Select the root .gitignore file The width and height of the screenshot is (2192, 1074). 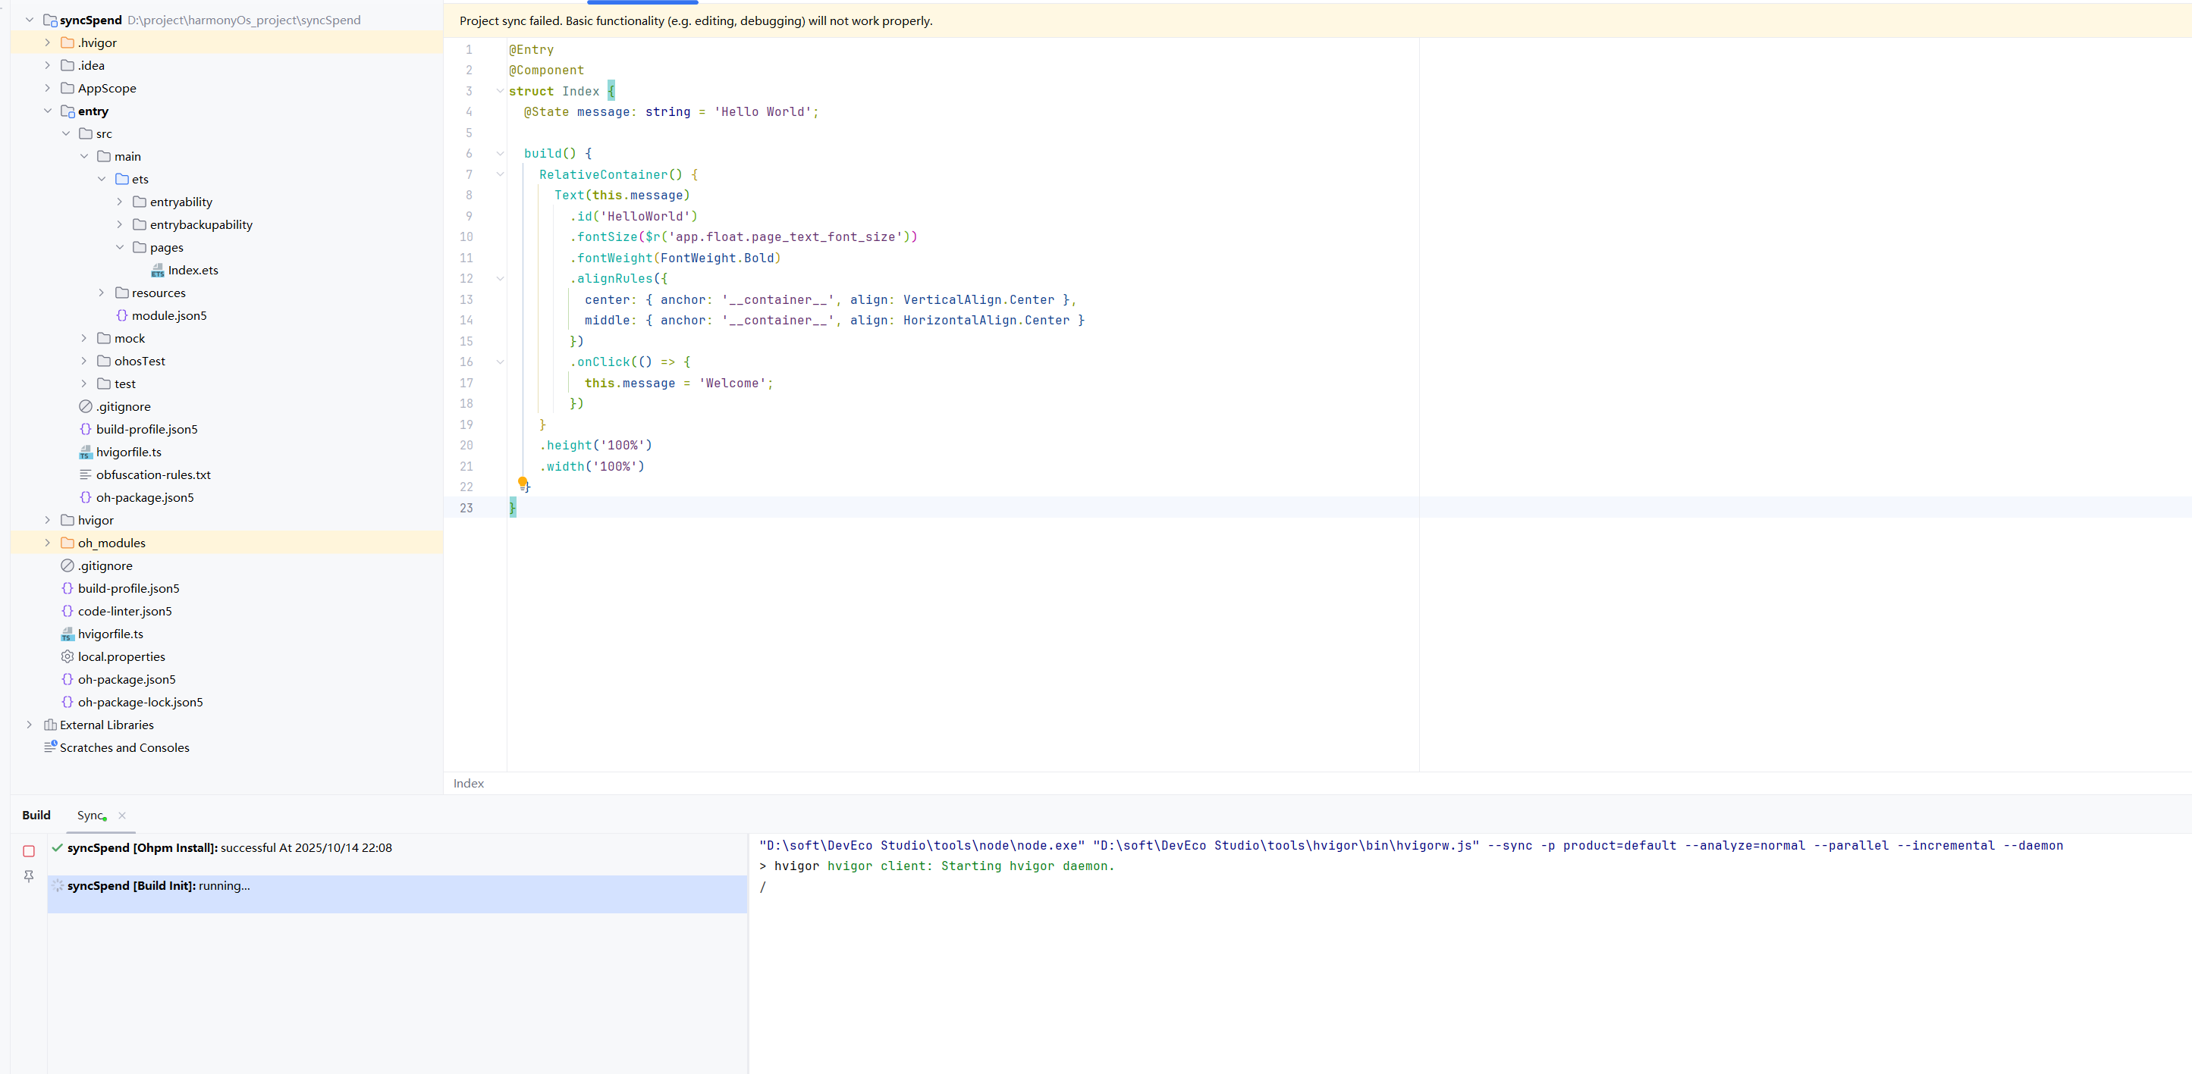(x=105, y=565)
